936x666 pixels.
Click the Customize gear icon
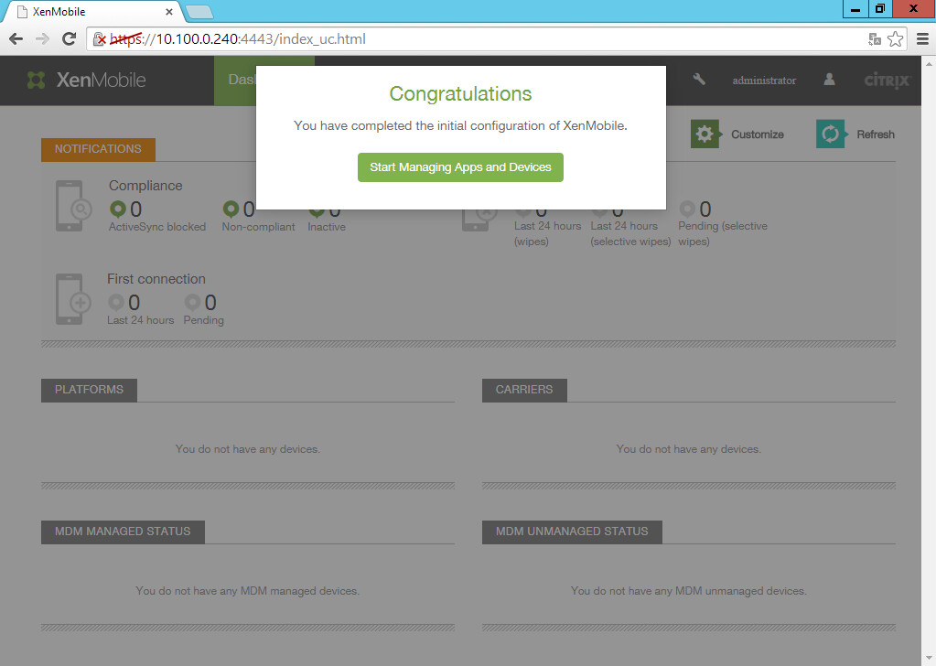click(x=705, y=134)
